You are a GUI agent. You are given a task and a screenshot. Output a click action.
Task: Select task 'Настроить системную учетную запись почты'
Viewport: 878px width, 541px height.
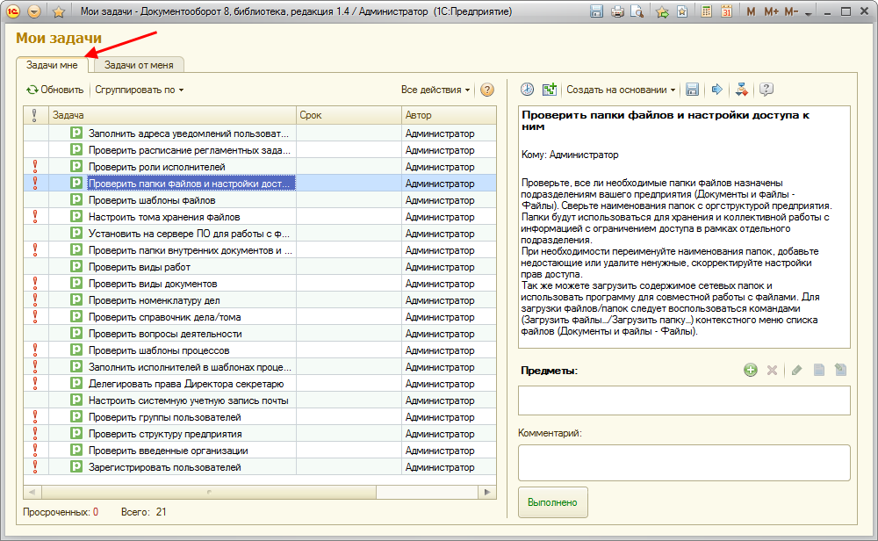point(189,400)
